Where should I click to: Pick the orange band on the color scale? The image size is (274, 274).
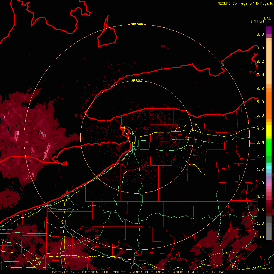tap(269, 105)
